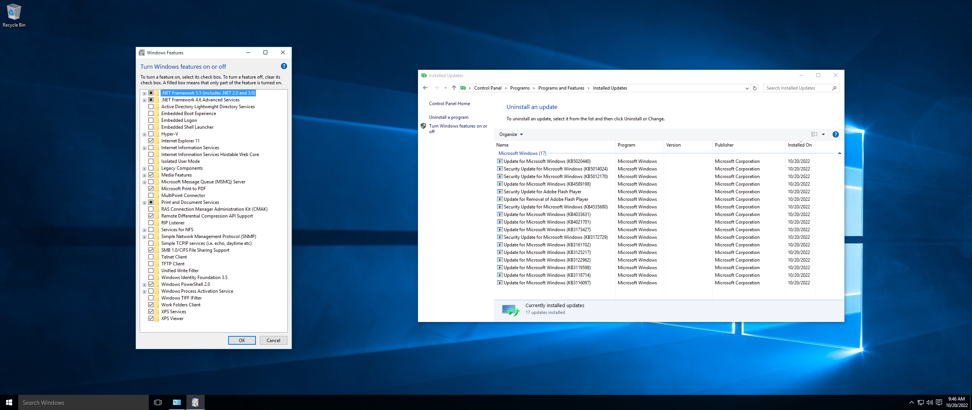
Task: Click the Windows Features help question mark icon
Action: pos(284,66)
